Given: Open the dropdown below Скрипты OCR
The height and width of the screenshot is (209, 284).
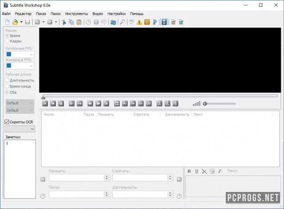Looking at the screenshot, I should click(x=20, y=129).
